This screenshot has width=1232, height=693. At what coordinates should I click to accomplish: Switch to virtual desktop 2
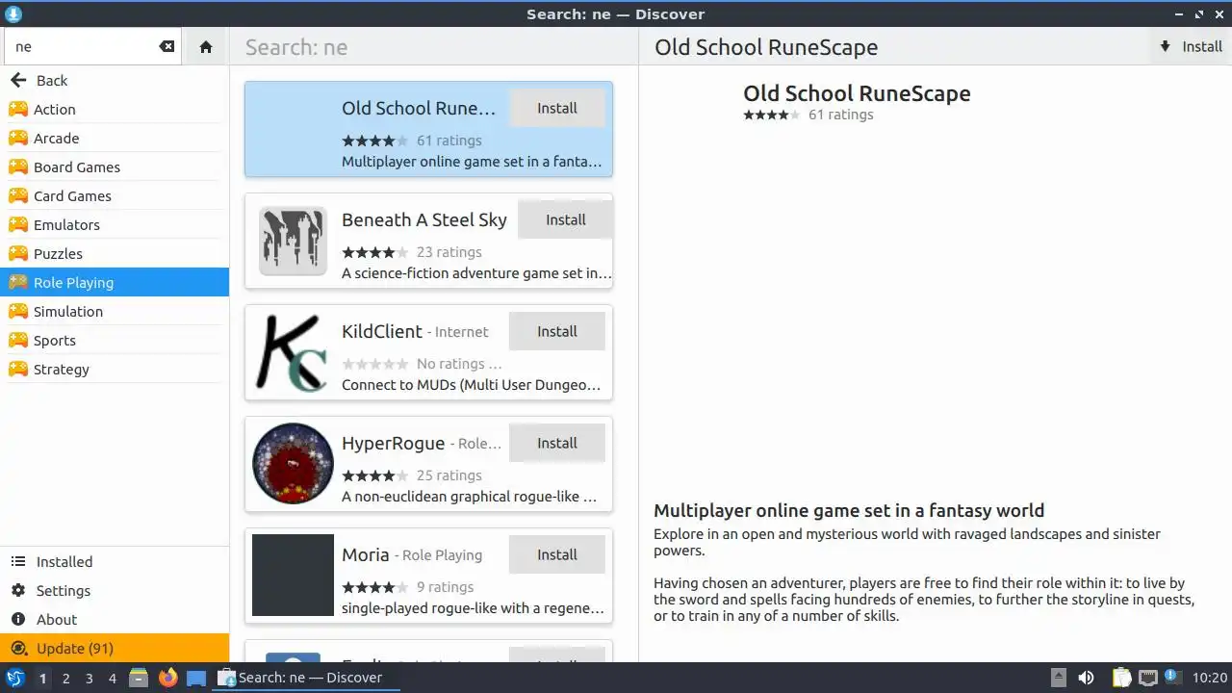(x=65, y=678)
